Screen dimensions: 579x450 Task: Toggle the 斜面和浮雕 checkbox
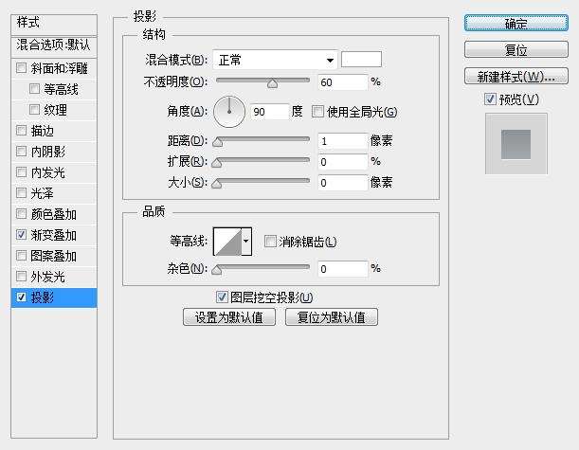[x=22, y=68]
